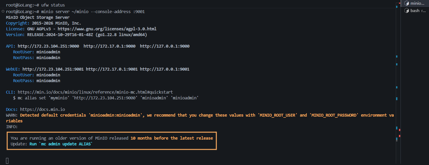
Task: Click RootUser minioadmin under the WebUI section
Action: tap(37, 75)
